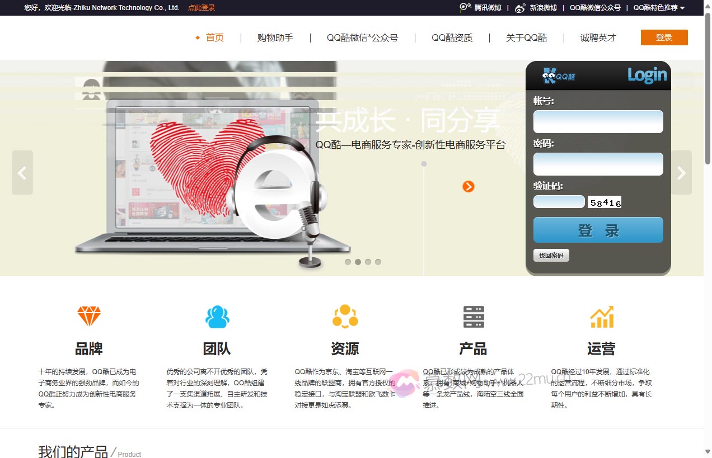Screen dimensions: 712x458
Task: Switch to the 首页 tab
Action: 215,37
